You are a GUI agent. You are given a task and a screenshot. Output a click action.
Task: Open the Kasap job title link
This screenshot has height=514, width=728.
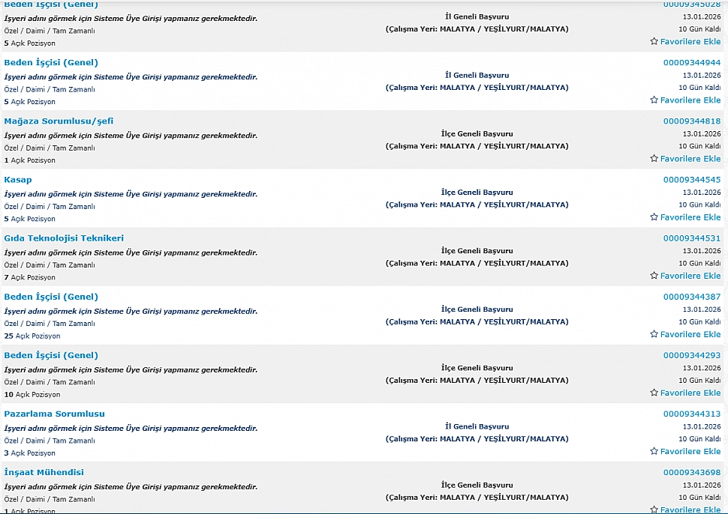tap(18, 180)
